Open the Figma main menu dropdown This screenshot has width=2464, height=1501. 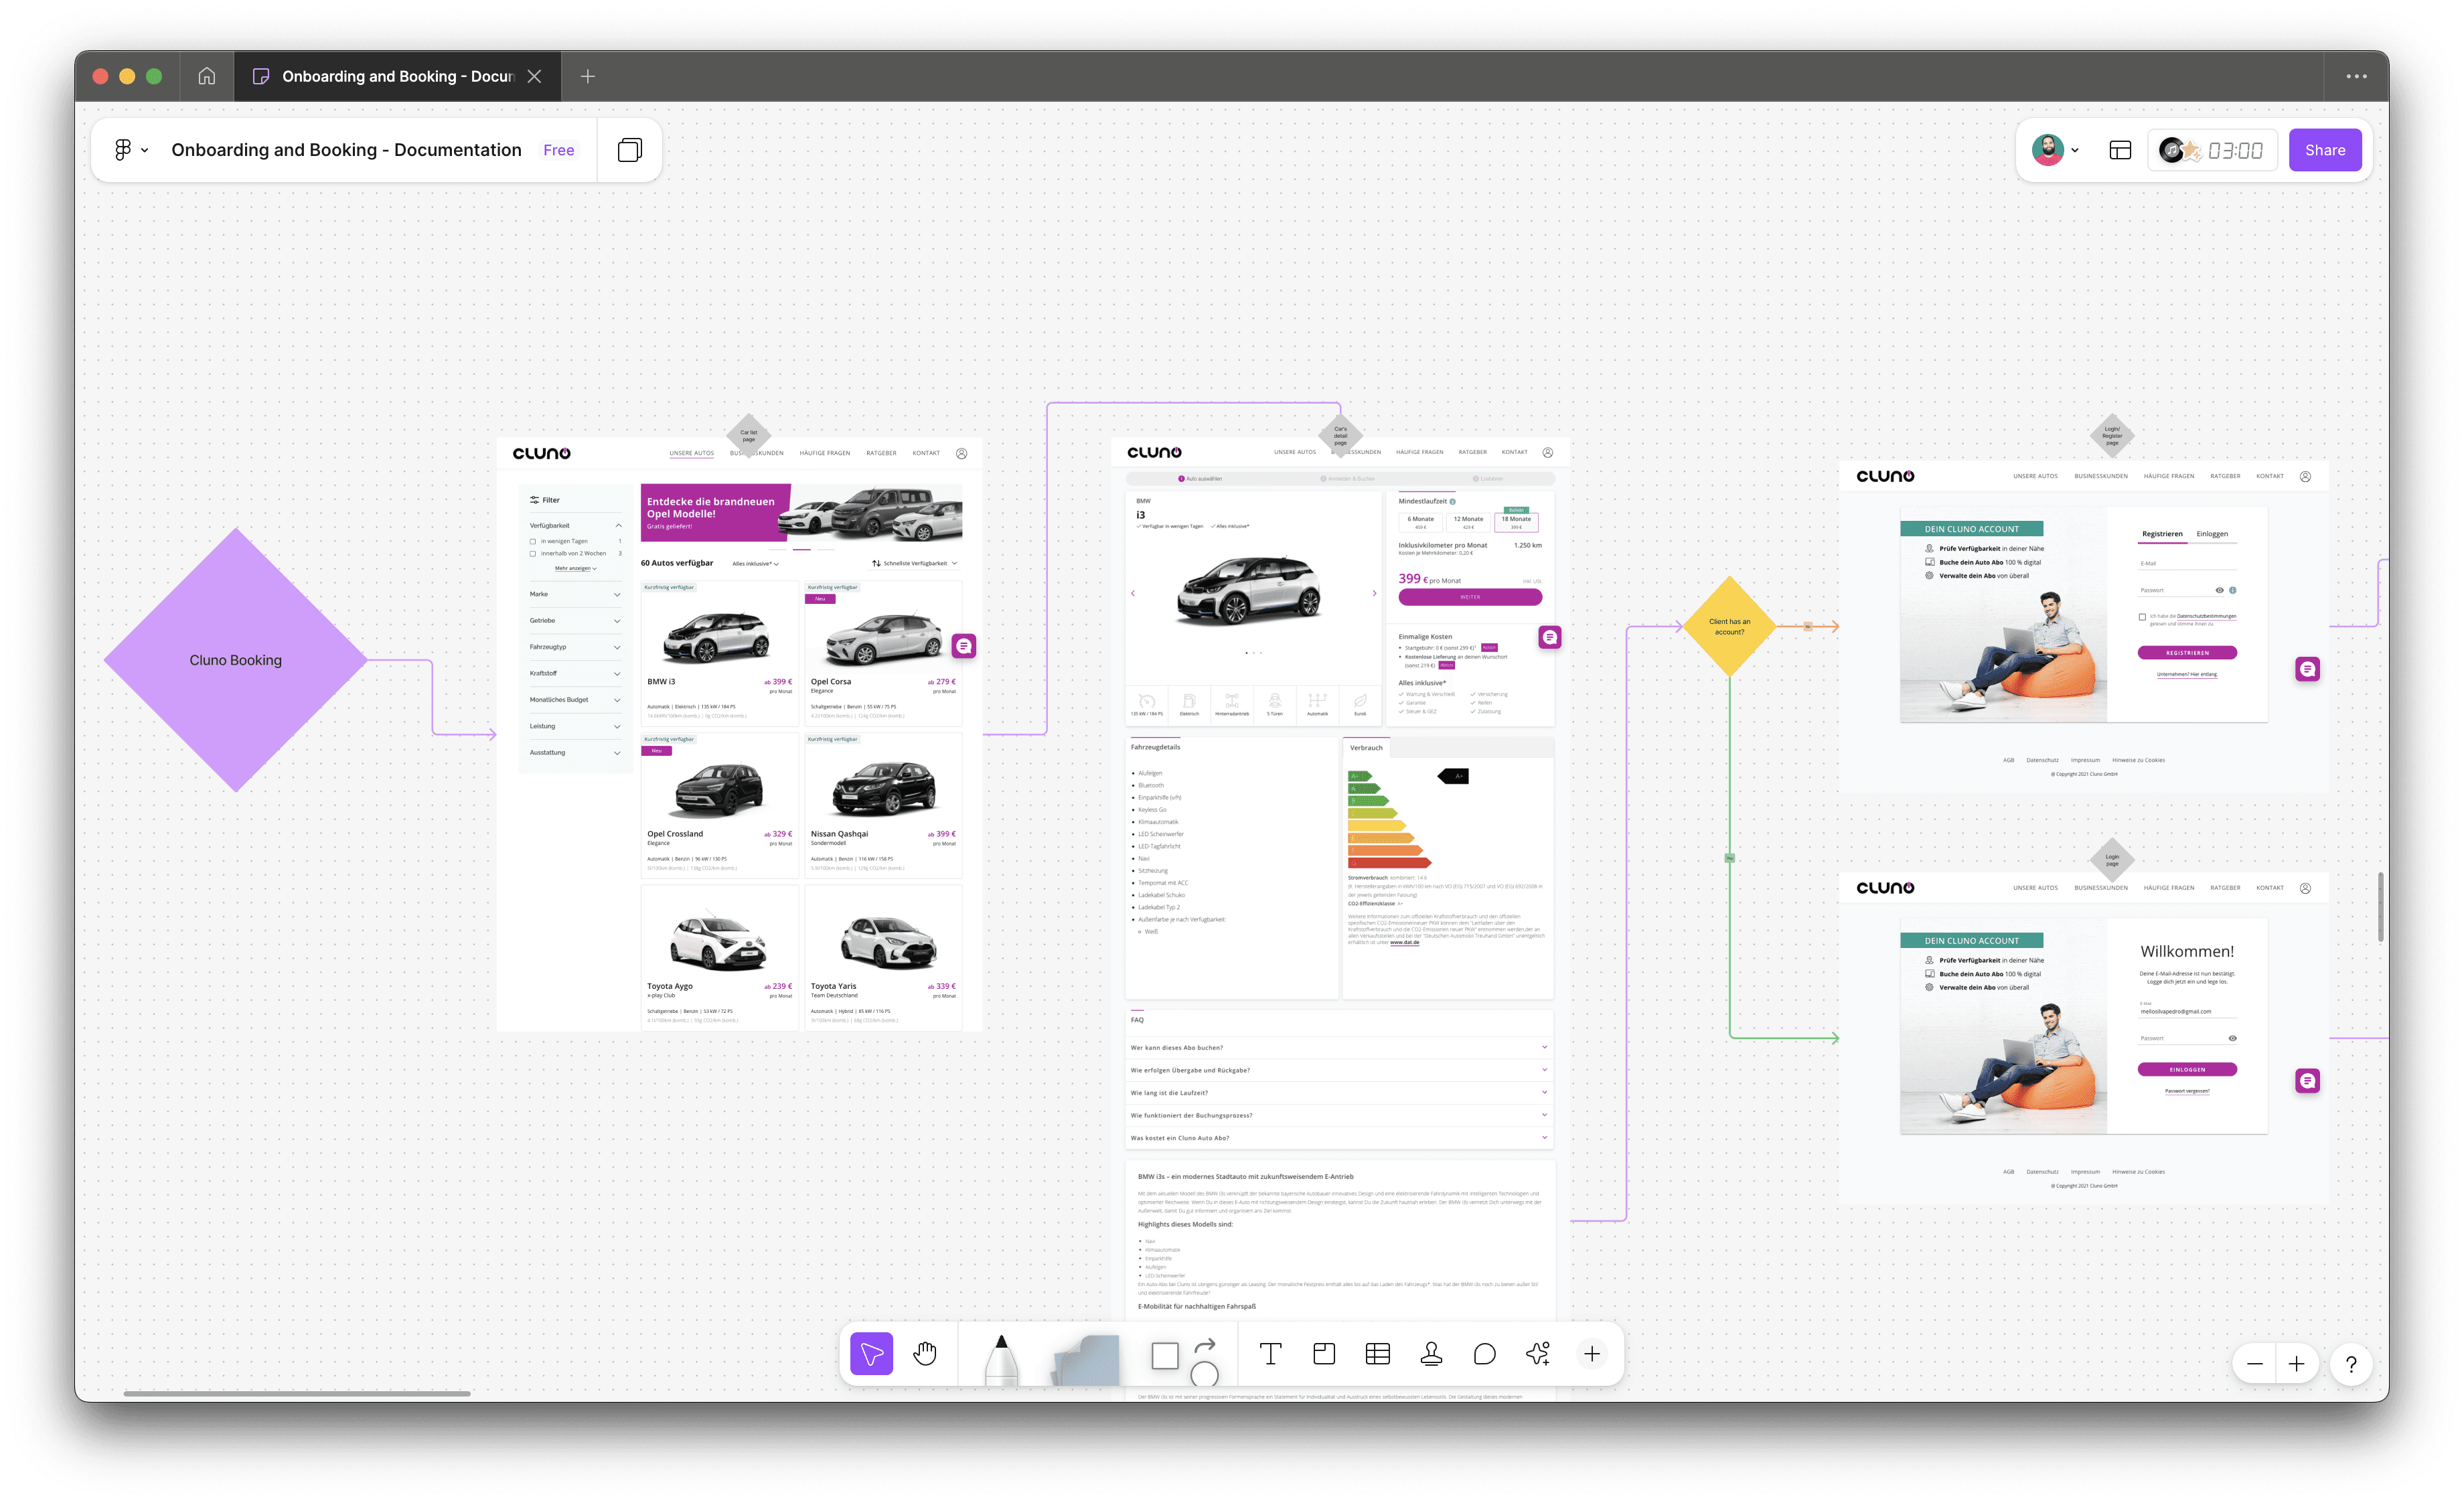(130, 150)
